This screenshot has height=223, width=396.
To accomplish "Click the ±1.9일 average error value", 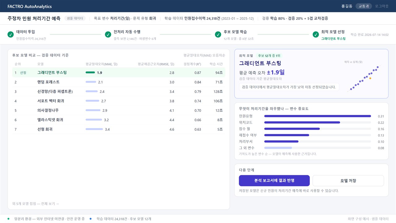I will pyautogui.click(x=276, y=72).
